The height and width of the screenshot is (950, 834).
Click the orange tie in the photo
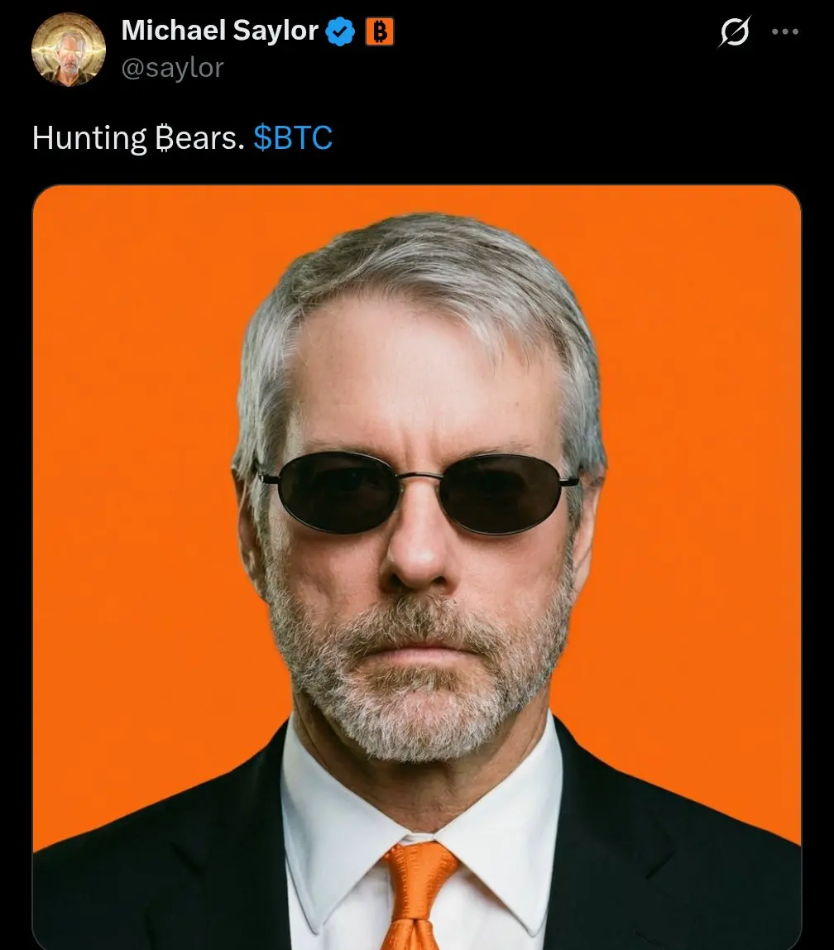pos(418,895)
